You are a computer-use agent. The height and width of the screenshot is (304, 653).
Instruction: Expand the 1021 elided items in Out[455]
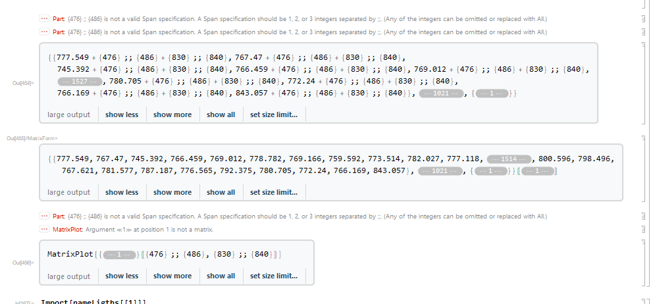440,171
